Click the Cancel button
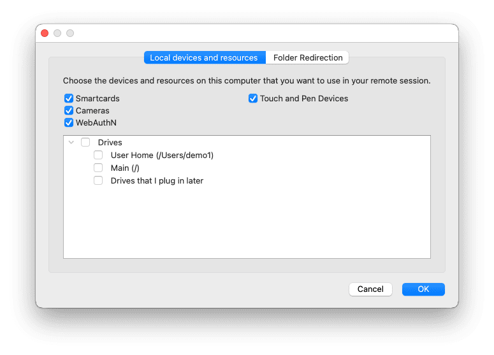 click(x=370, y=289)
